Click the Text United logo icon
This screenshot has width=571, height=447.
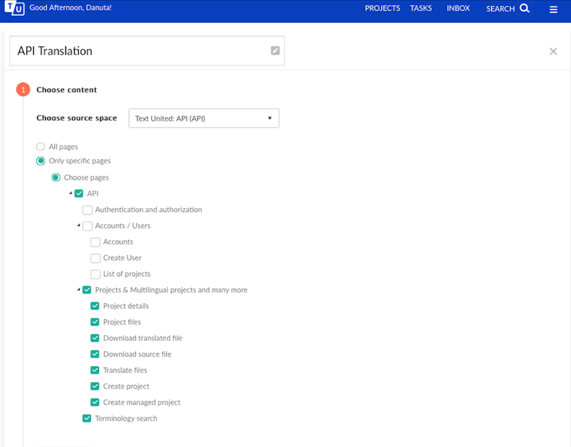(14, 8)
